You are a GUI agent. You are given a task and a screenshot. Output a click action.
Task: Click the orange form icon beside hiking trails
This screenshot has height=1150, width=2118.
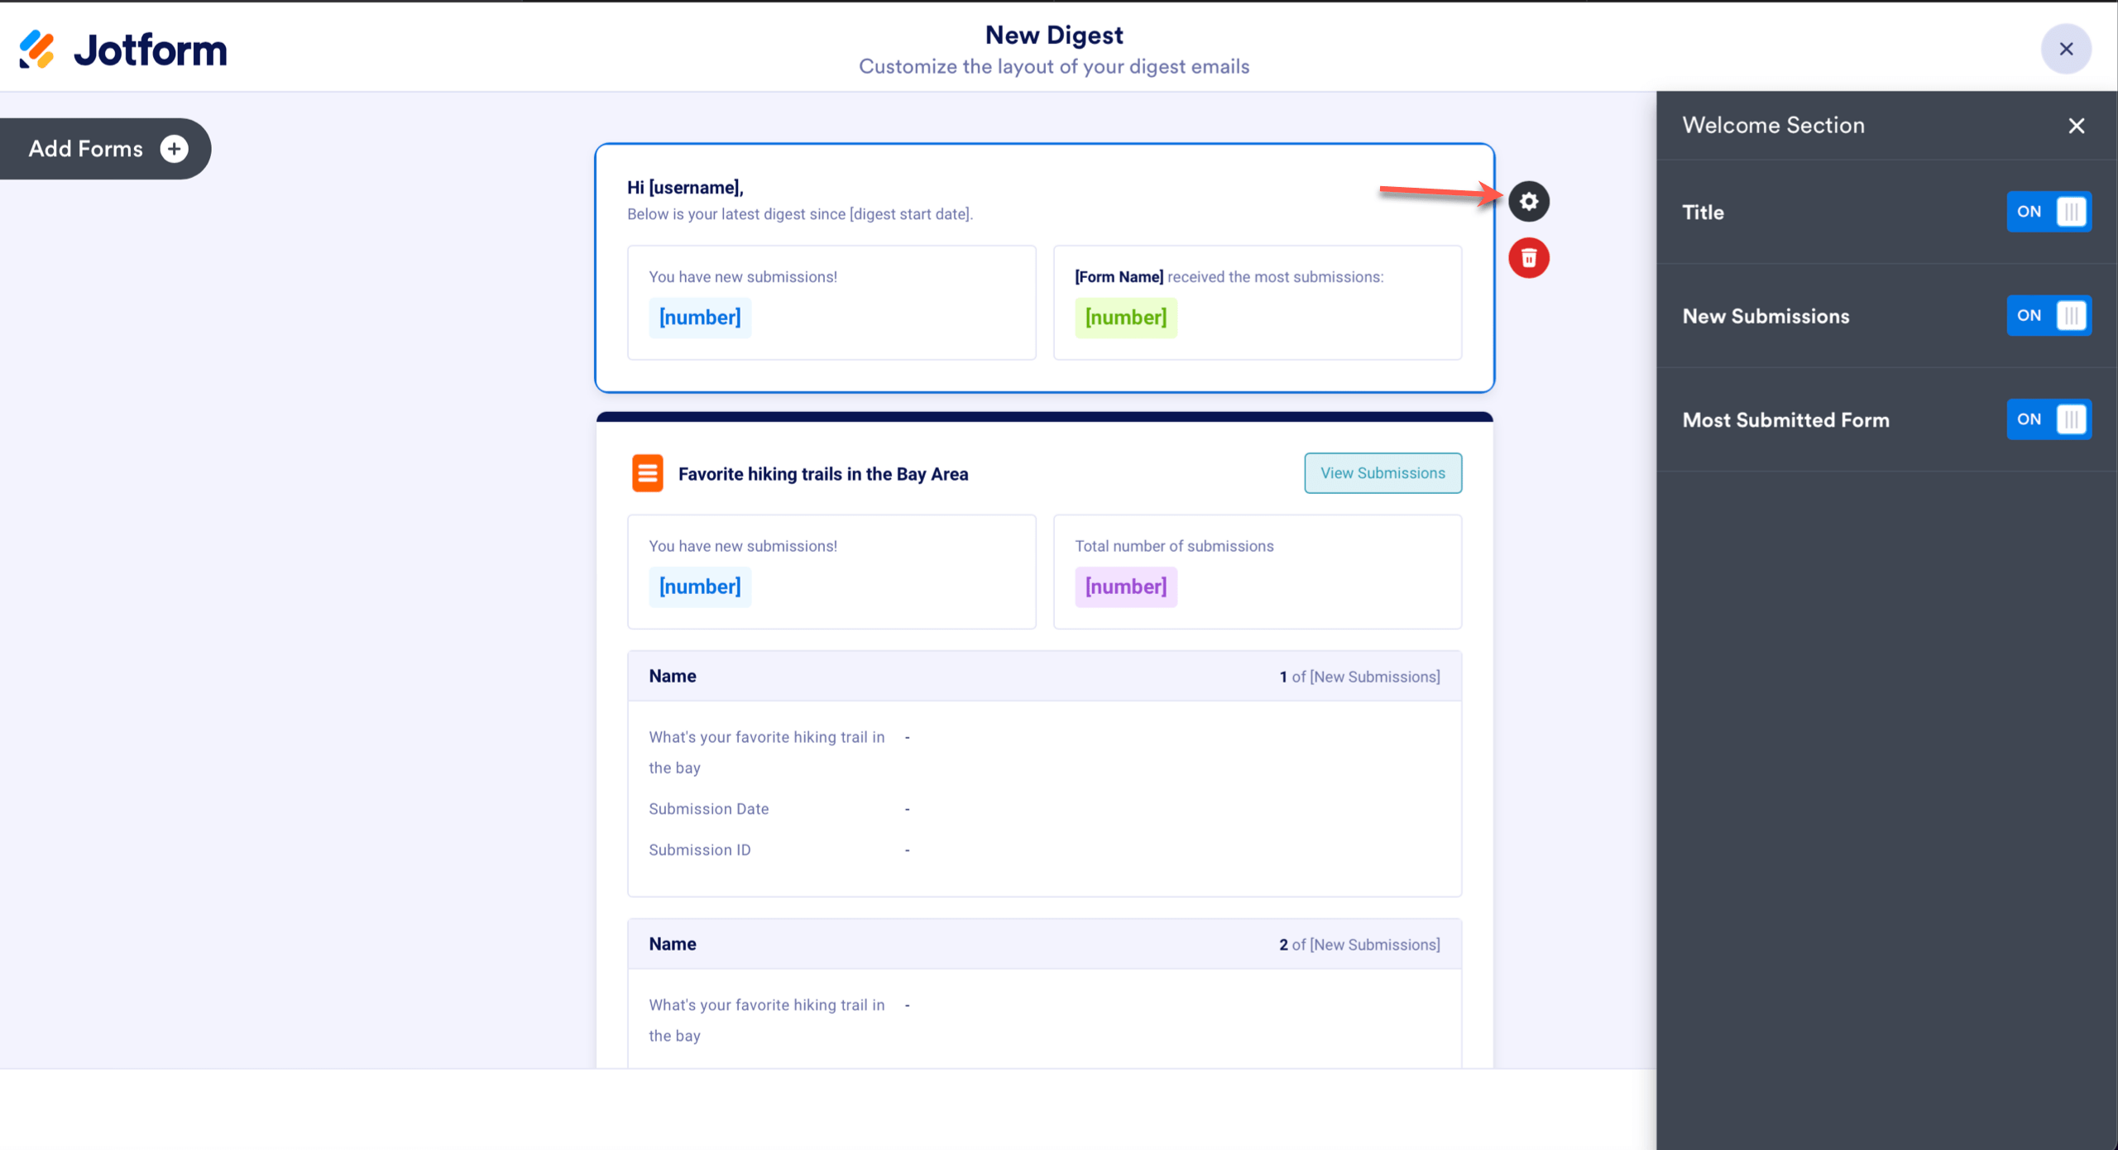[647, 473]
